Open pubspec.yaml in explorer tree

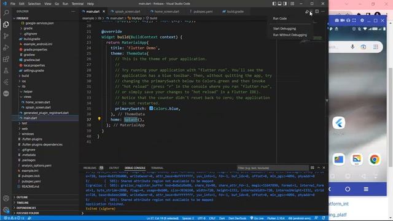click(31, 182)
